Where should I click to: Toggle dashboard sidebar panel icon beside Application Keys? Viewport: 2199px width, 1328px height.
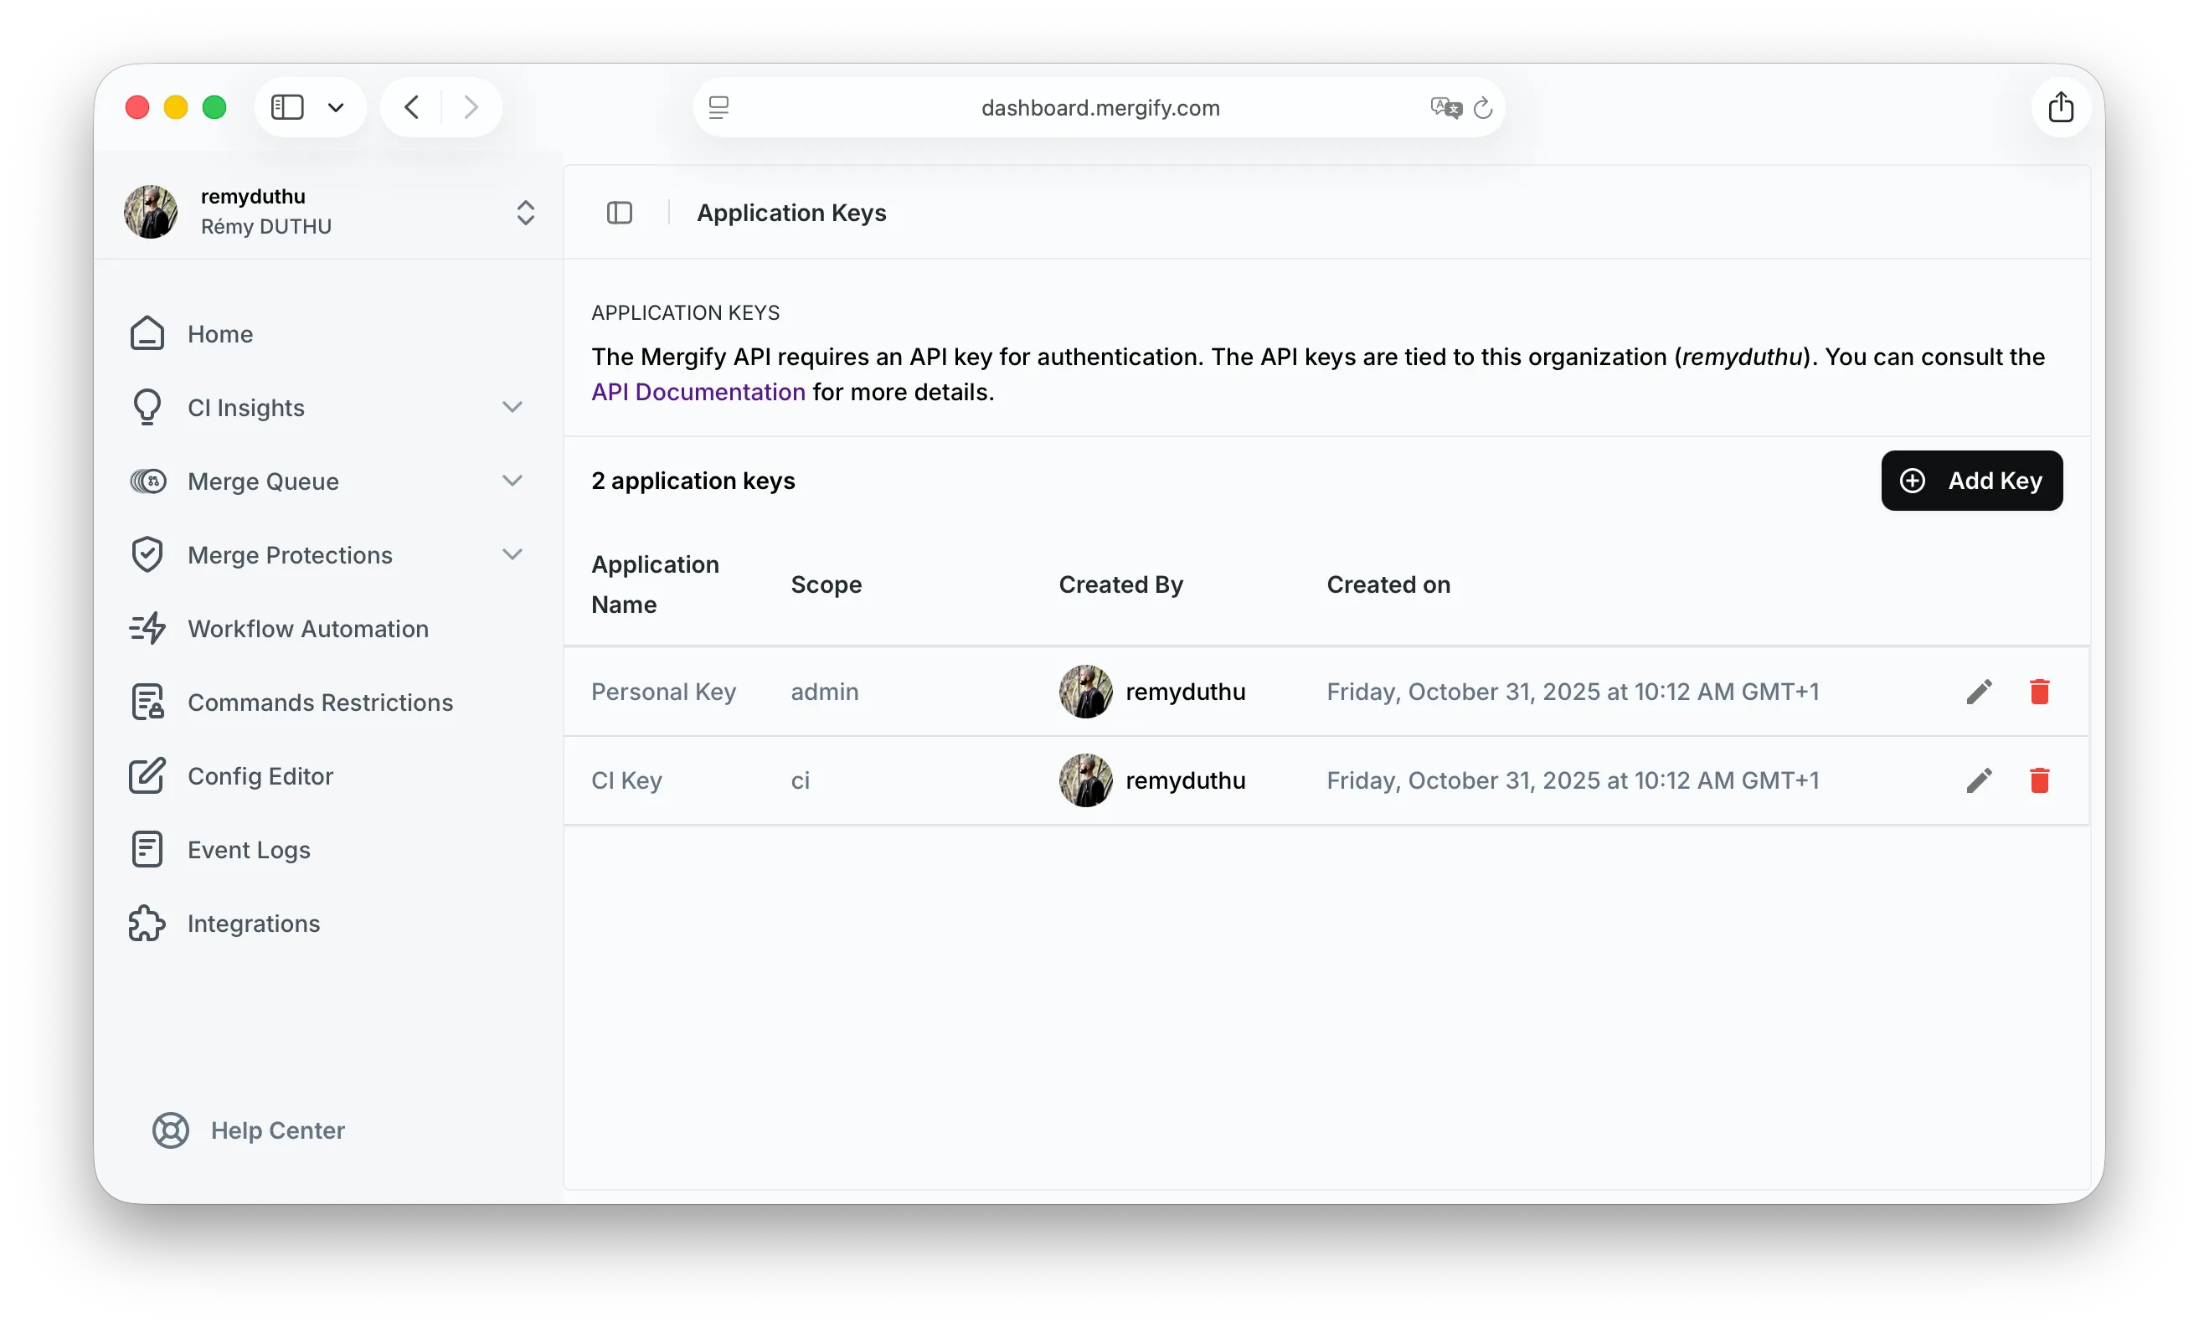620,213
